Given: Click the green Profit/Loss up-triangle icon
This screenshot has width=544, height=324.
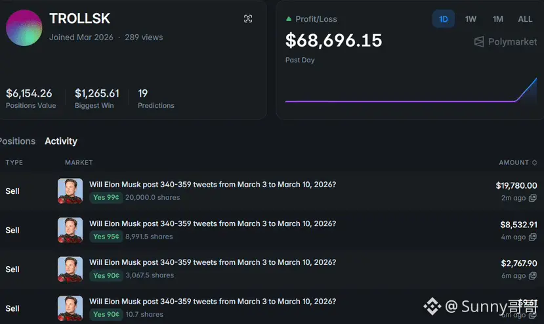Looking at the screenshot, I should 289,19.
